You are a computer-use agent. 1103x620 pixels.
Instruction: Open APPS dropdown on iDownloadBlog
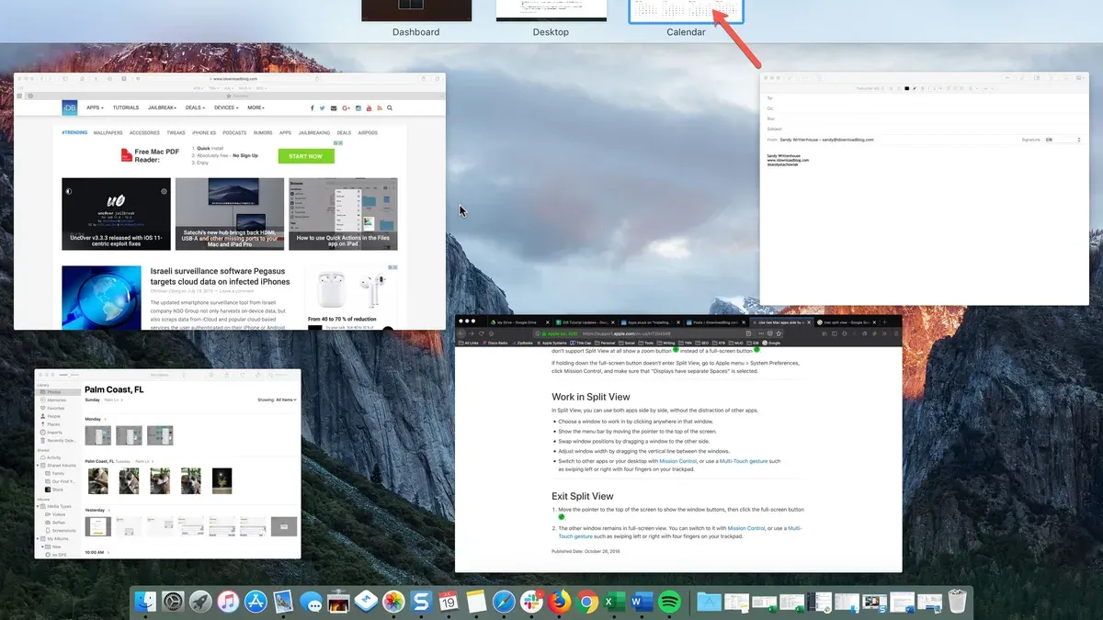point(95,107)
